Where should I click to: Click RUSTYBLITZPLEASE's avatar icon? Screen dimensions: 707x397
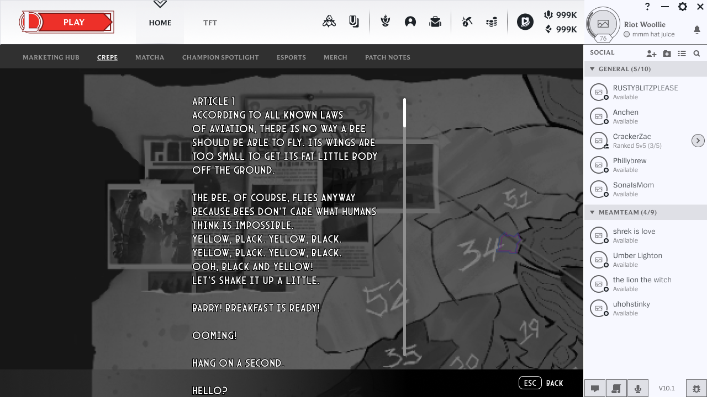(599, 92)
